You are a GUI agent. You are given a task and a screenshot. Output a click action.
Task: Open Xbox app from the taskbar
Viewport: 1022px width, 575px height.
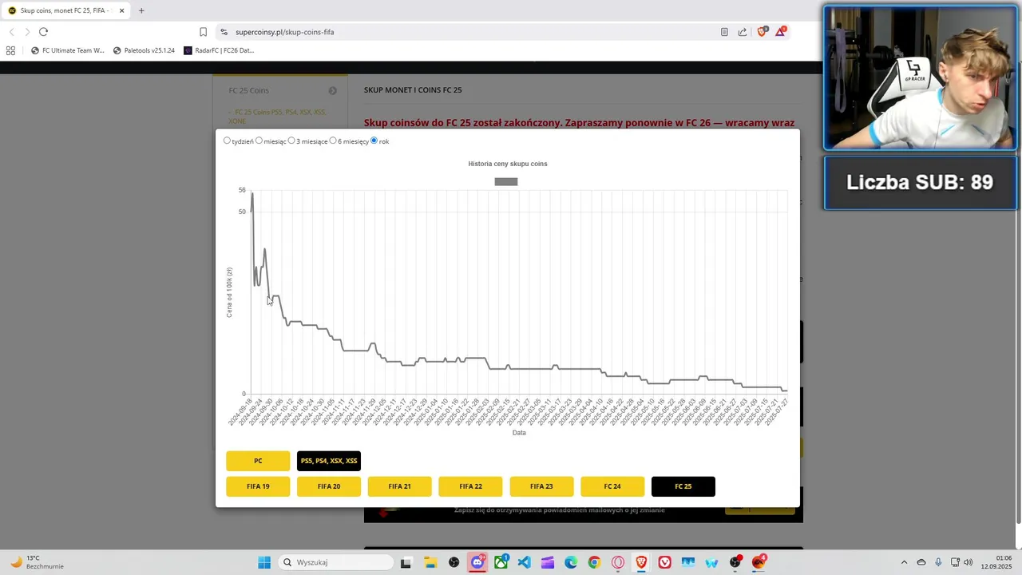(x=501, y=562)
